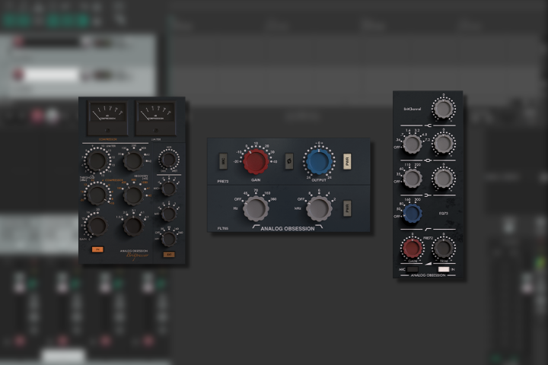
Task: Click the GAIN knob at Britpressor bottom left
Action: pyautogui.click(x=96, y=226)
